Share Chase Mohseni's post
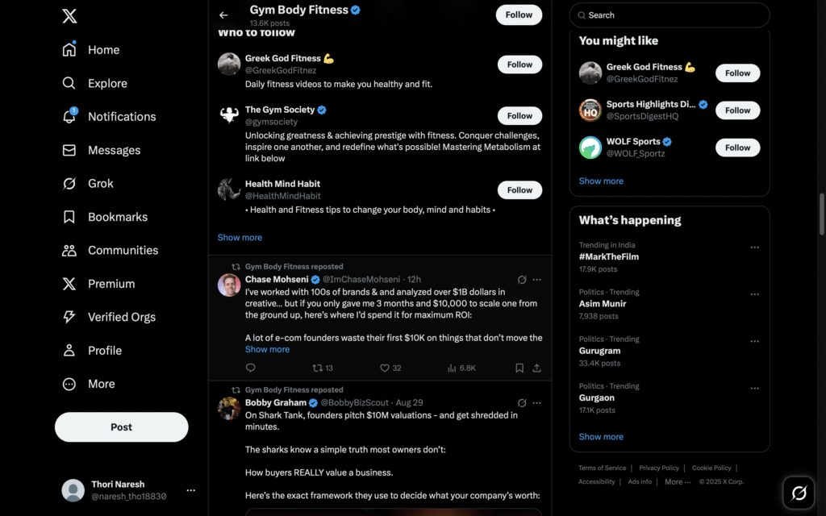The width and height of the screenshot is (826, 516). click(536, 368)
